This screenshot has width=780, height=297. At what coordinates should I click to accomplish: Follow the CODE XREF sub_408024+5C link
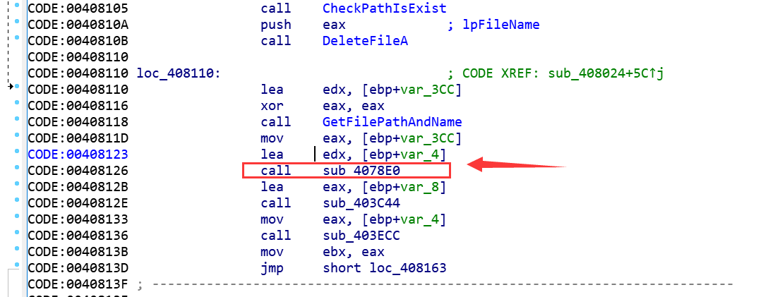(606, 73)
